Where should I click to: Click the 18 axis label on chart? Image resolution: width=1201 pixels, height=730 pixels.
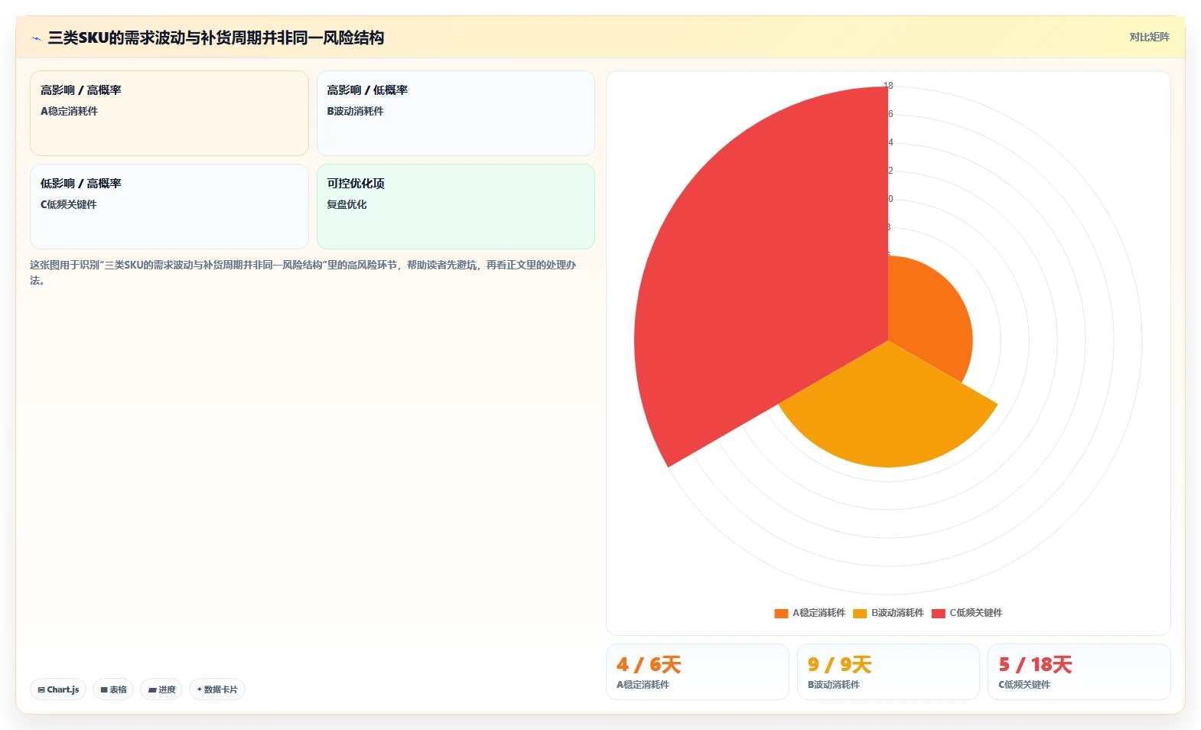(x=888, y=86)
